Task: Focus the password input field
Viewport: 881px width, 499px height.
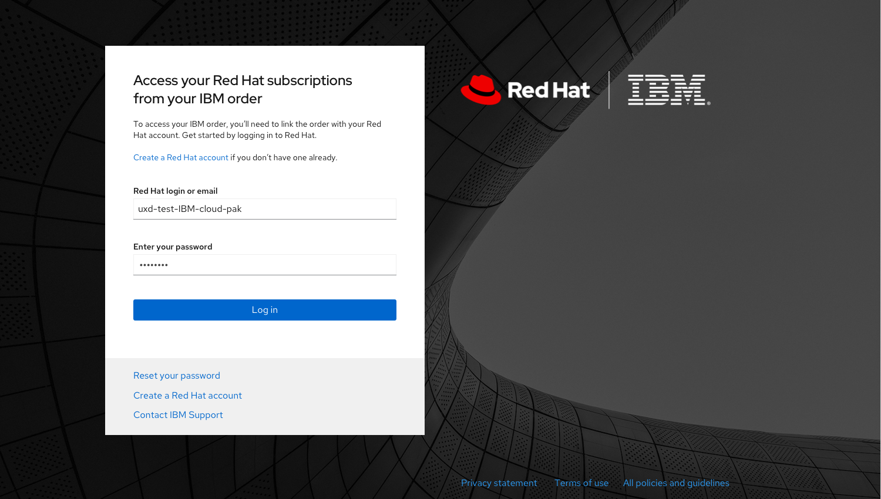Action: 265,265
